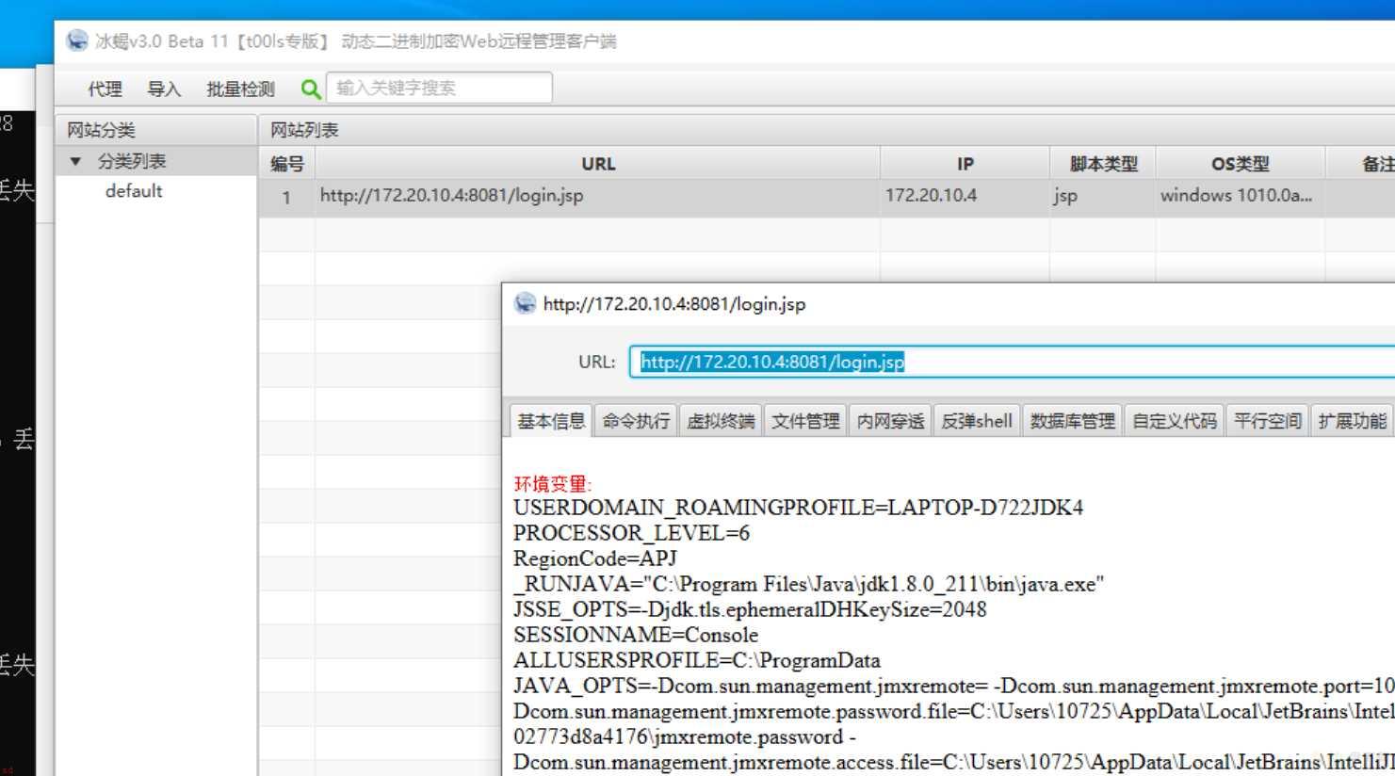The height and width of the screenshot is (776, 1395).
Task: Switch to the 平行空间 tab
Action: pos(1268,421)
